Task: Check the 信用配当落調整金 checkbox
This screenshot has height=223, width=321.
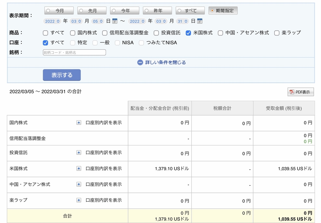Action: point(105,33)
